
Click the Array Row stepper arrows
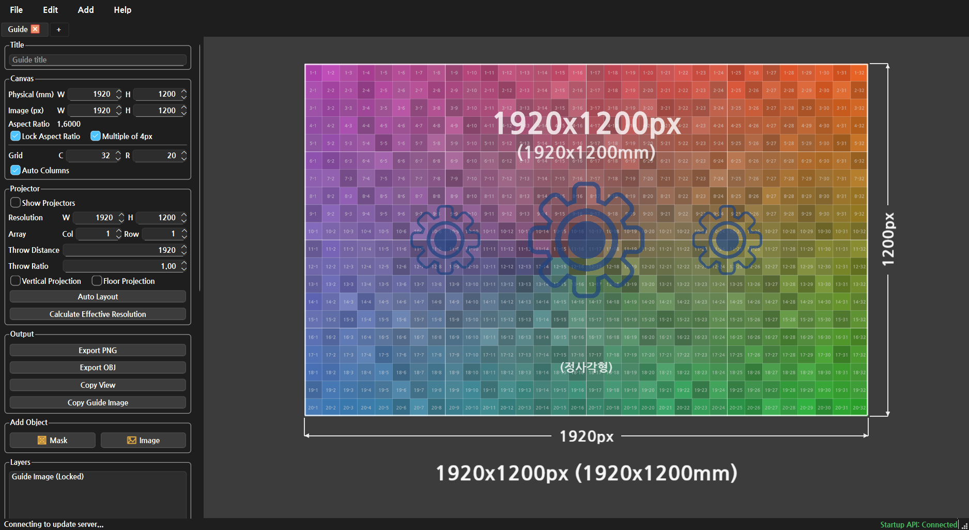(183, 234)
